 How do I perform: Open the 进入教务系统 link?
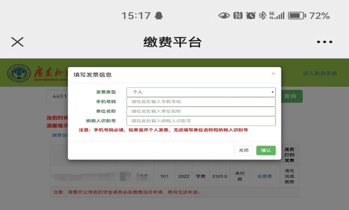pyautogui.click(x=320, y=73)
